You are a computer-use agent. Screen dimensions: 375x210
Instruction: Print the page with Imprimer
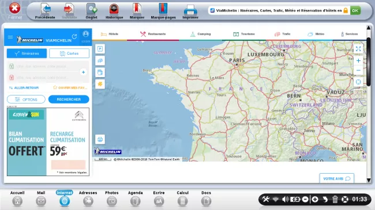point(190,11)
